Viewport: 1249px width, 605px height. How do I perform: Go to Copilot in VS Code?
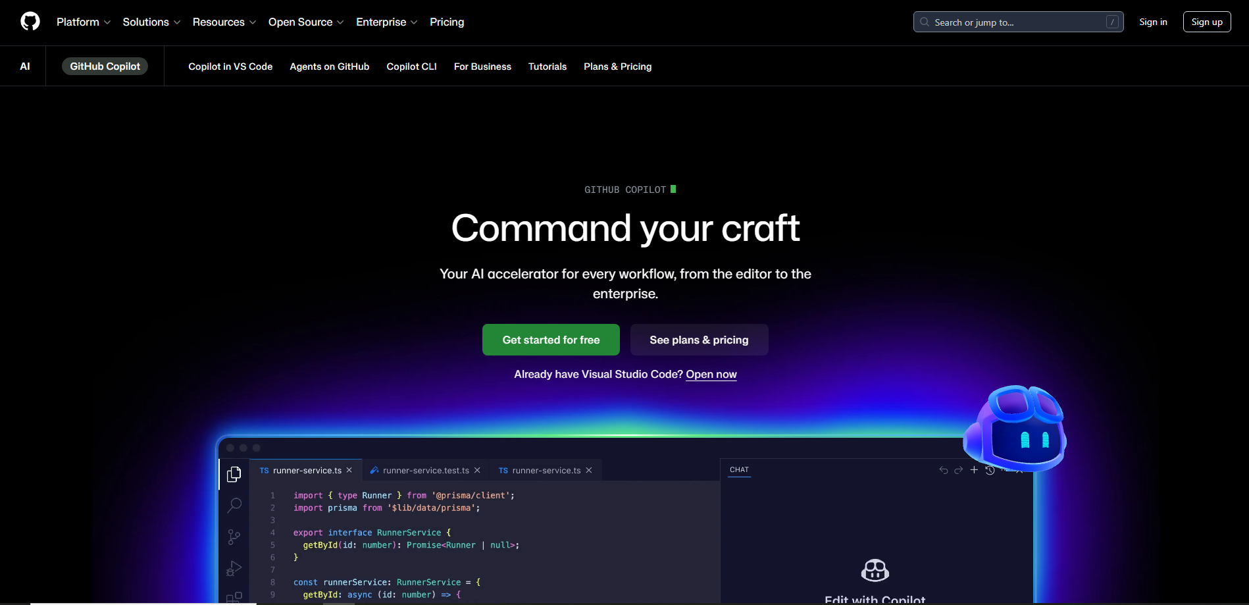tap(230, 66)
